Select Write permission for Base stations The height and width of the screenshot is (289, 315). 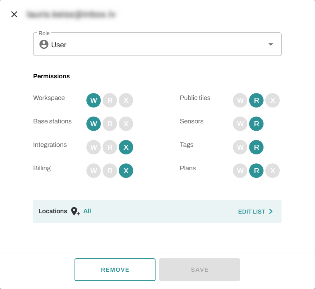click(94, 124)
